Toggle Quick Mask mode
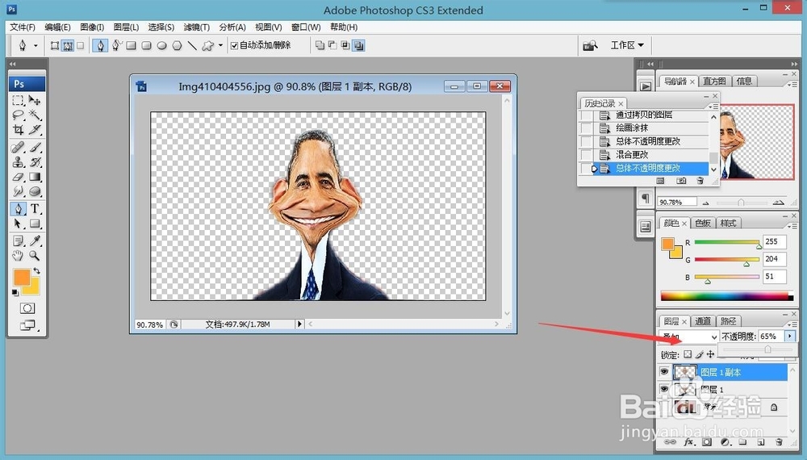Image resolution: width=807 pixels, height=460 pixels. 27,308
